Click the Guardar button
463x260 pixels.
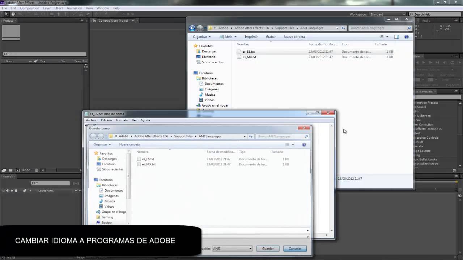click(268, 248)
